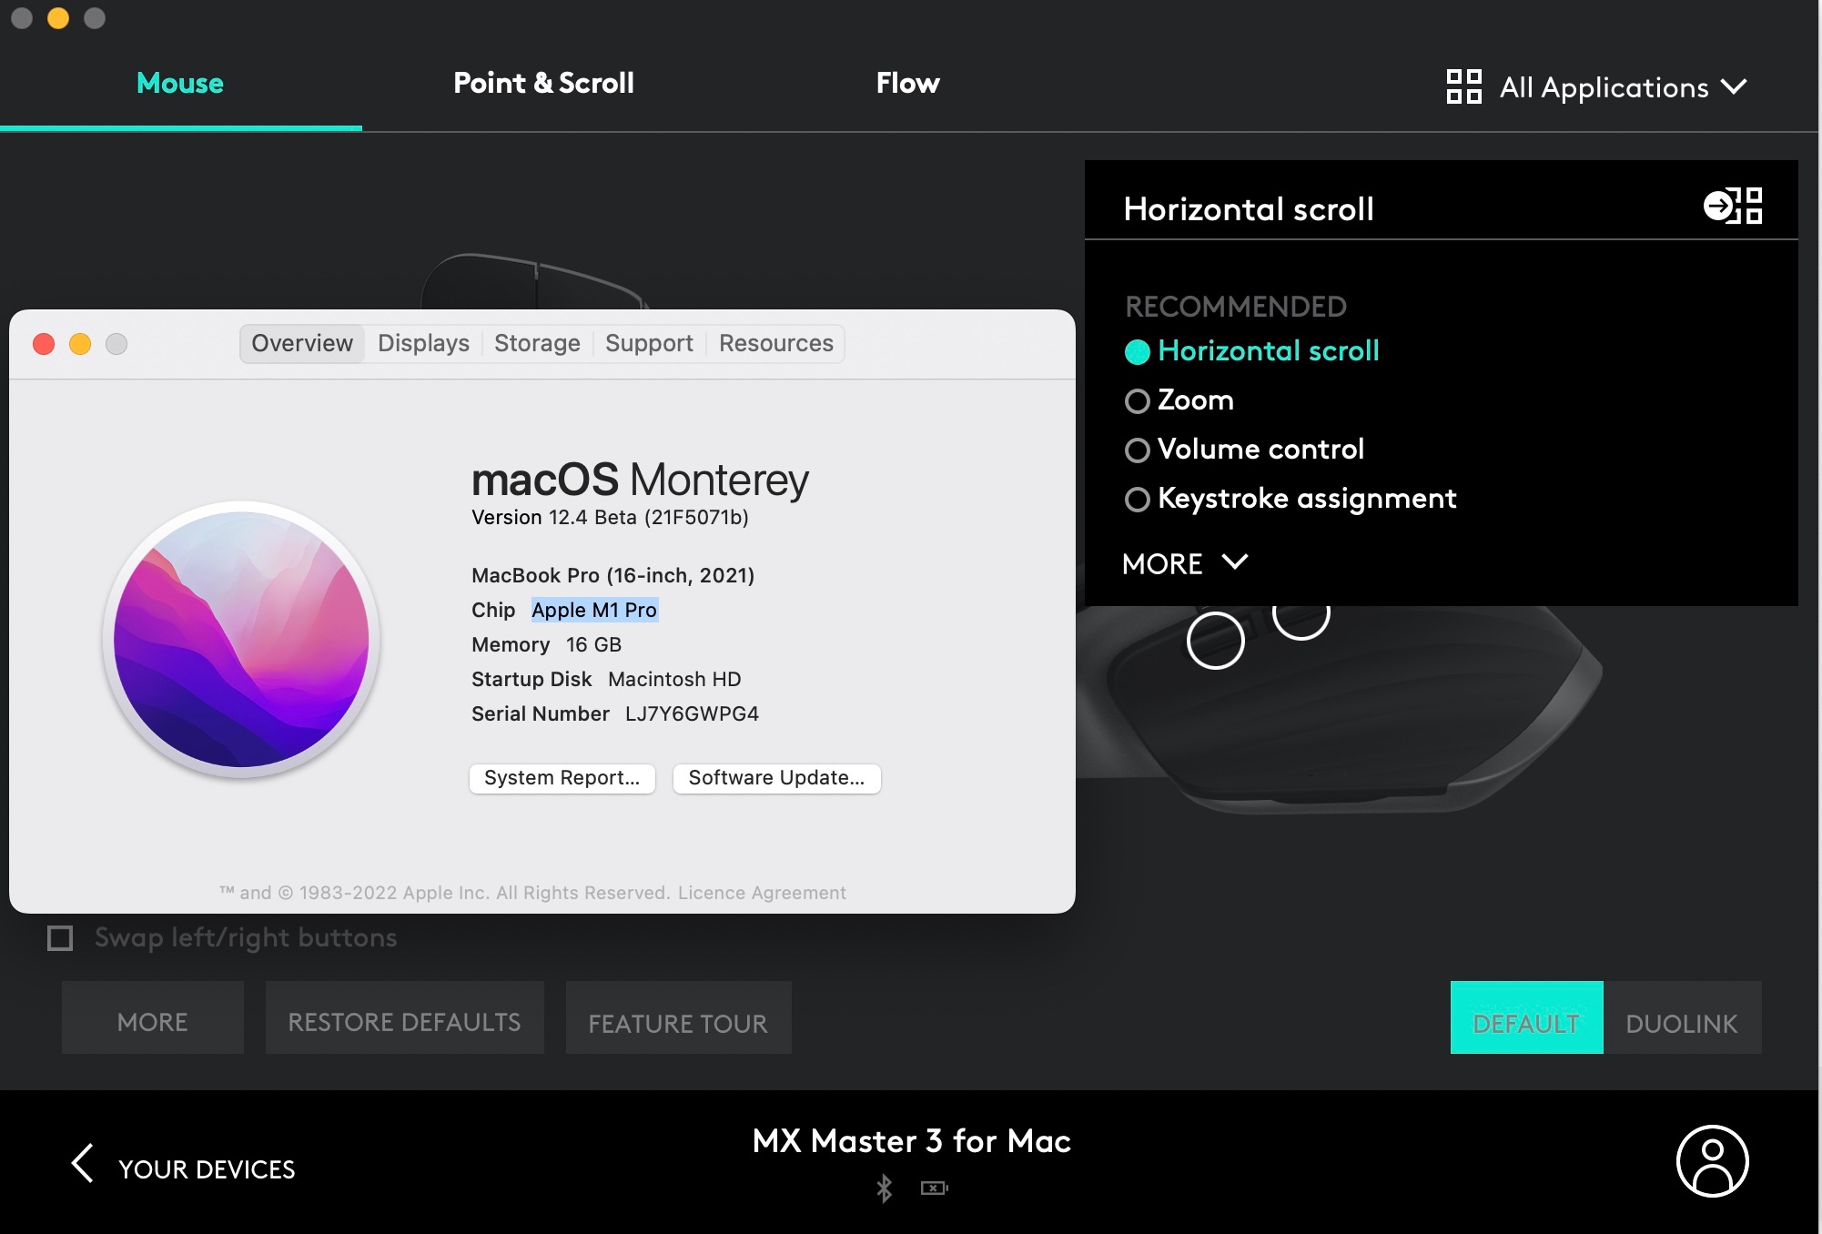Click the four-squares All Applications grid icon
This screenshot has height=1234, width=1822.
click(x=1463, y=86)
